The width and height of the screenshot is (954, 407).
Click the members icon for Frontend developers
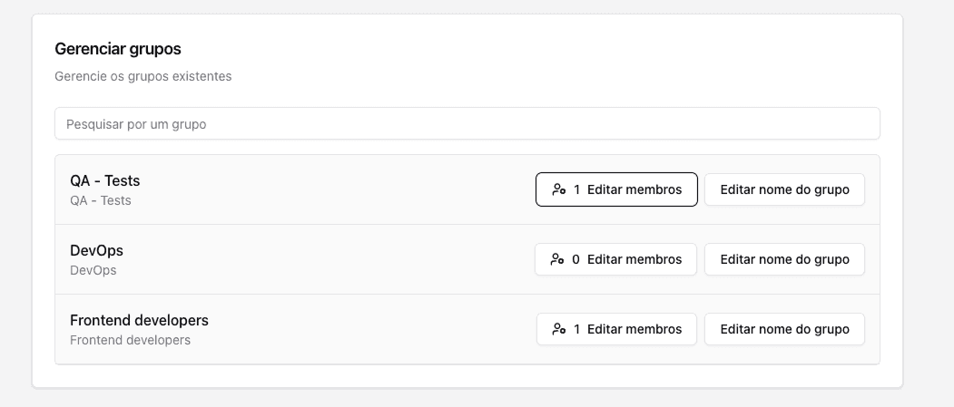click(x=558, y=329)
